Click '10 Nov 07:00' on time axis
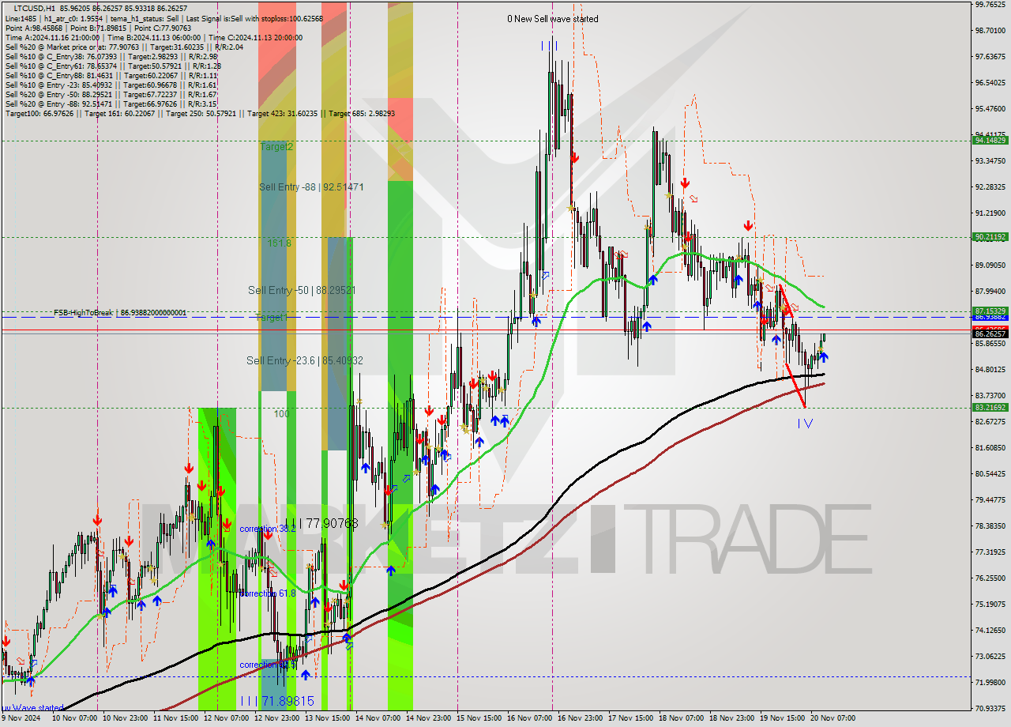 point(74,718)
